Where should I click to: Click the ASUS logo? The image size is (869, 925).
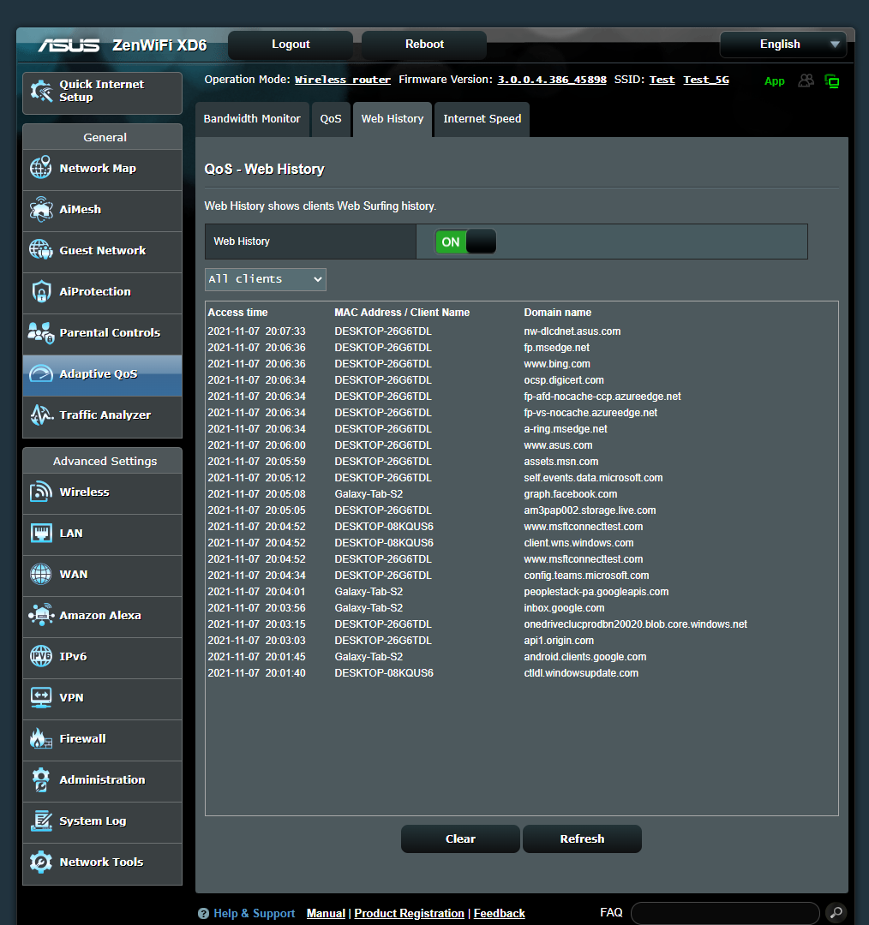click(69, 45)
